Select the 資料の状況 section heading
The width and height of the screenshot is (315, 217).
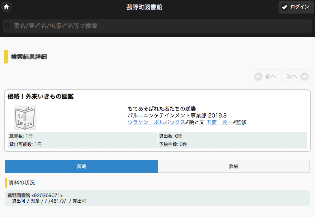click(x=22, y=182)
